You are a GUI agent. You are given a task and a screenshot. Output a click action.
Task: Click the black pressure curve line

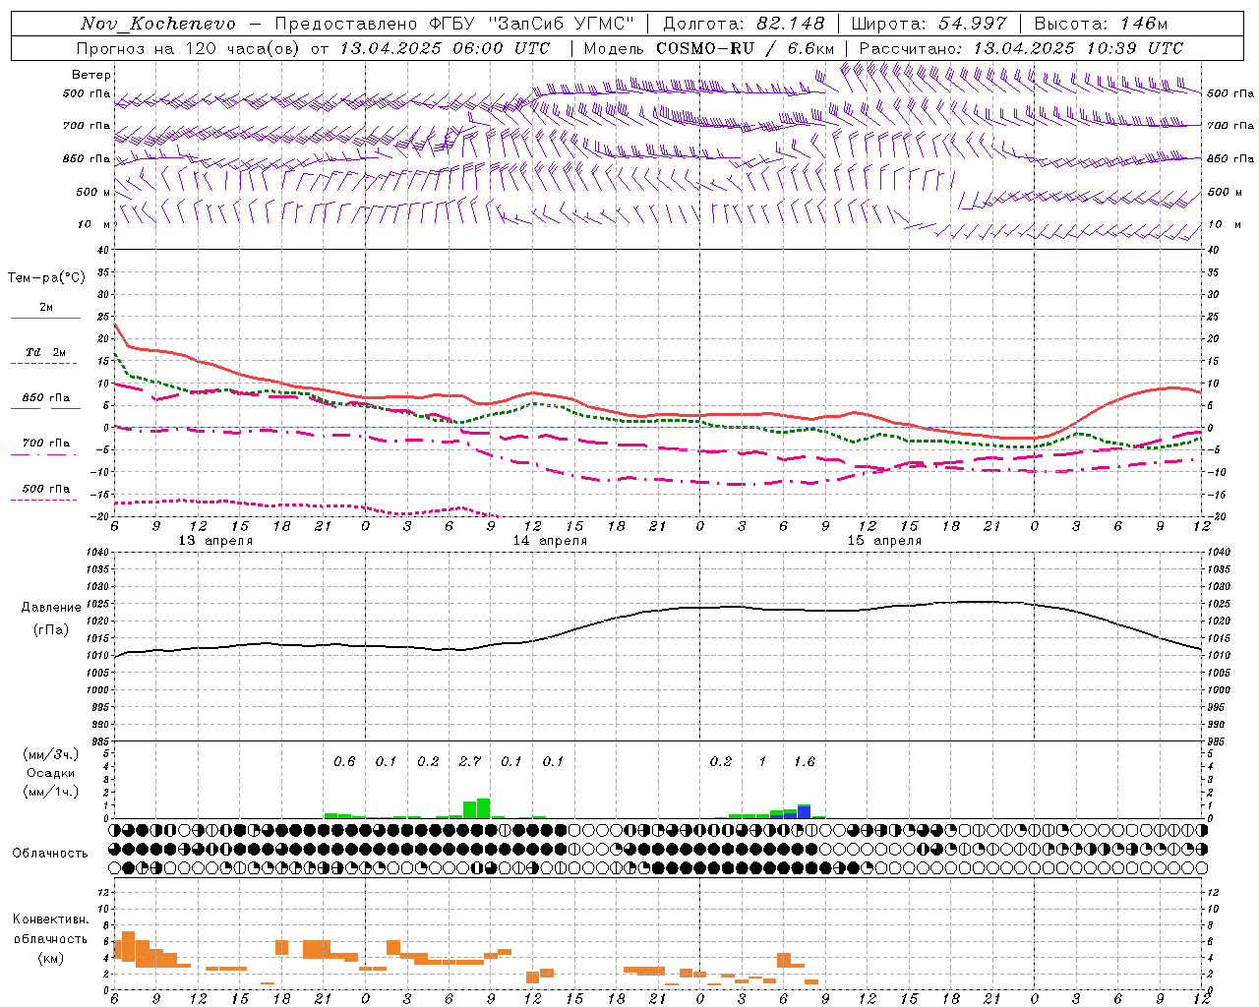coord(658,611)
